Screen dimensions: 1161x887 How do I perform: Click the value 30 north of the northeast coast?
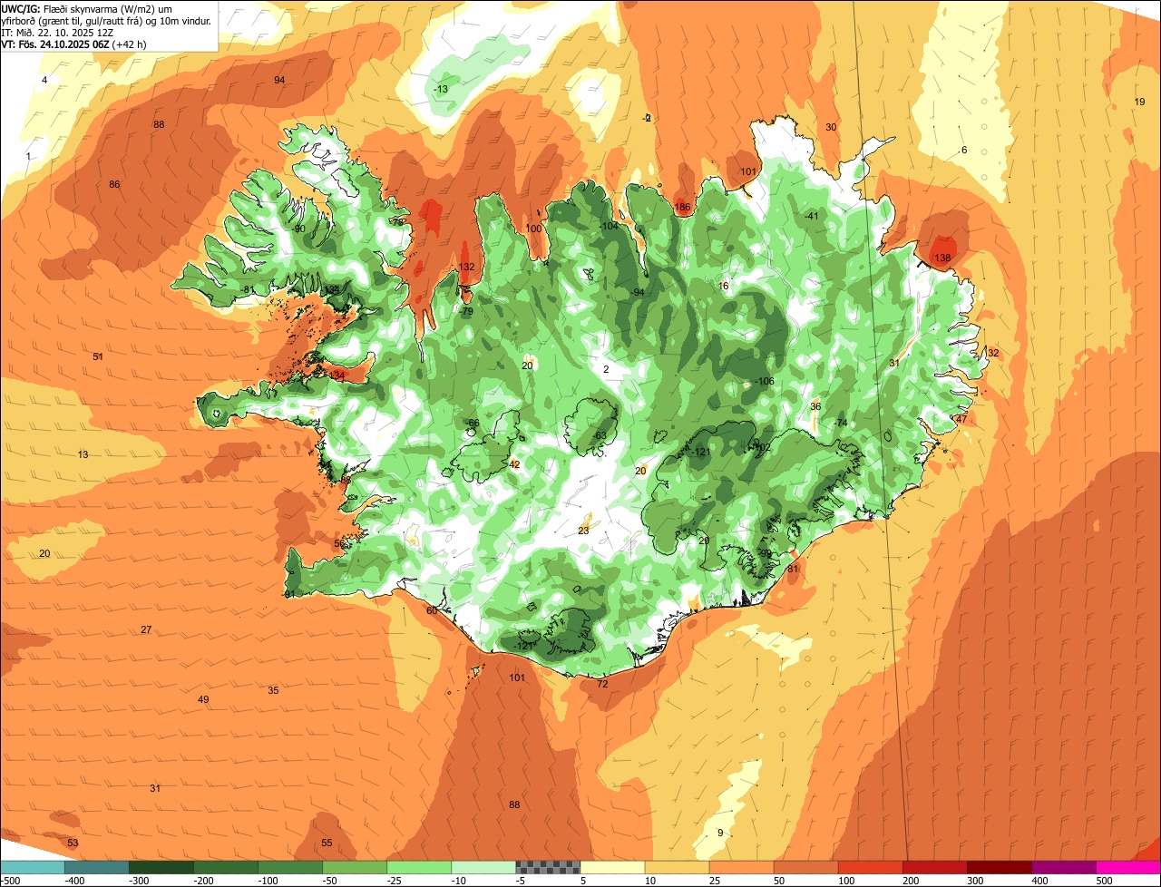point(831,127)
